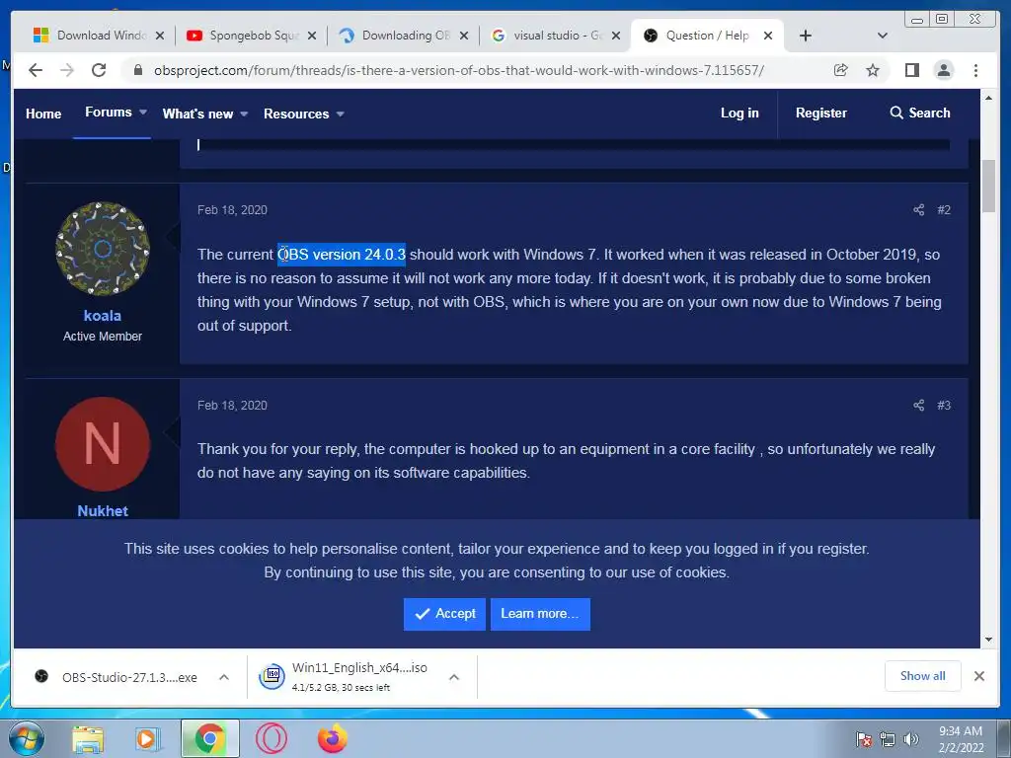Close the downloads bar

pyautogui.click(x=979, y=676)
